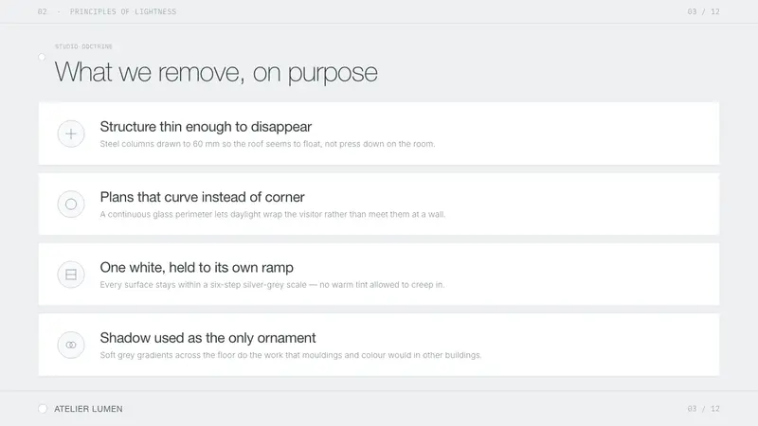This screenshot has width=758, height=426.
Task: Click the overlapping circles icon beside Shadow used
Action: pyautogui.click(x=71, y=345)
